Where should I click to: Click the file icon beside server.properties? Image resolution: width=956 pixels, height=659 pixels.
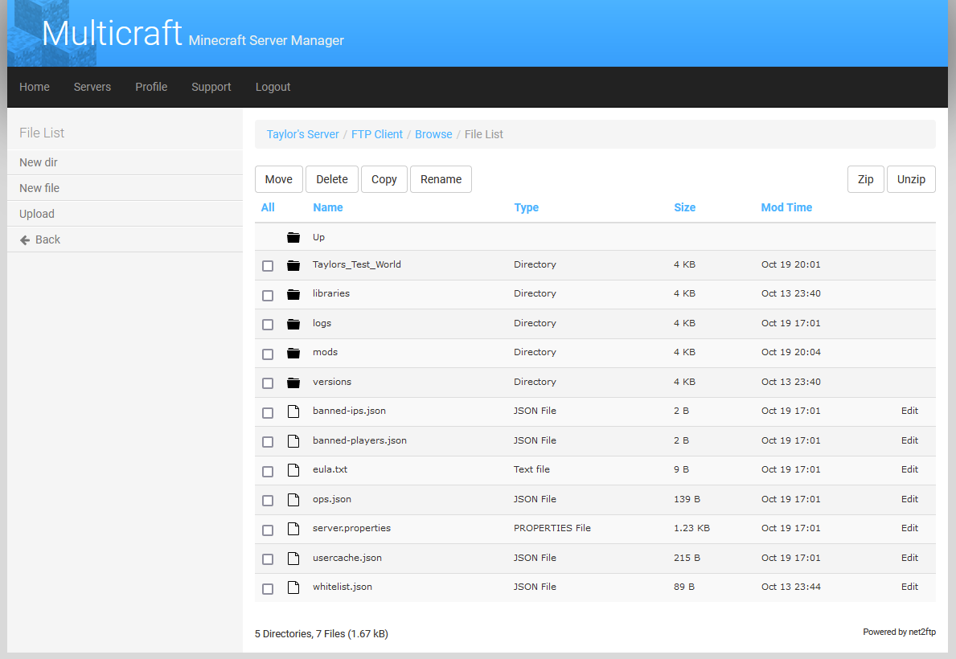pos(293,529)
